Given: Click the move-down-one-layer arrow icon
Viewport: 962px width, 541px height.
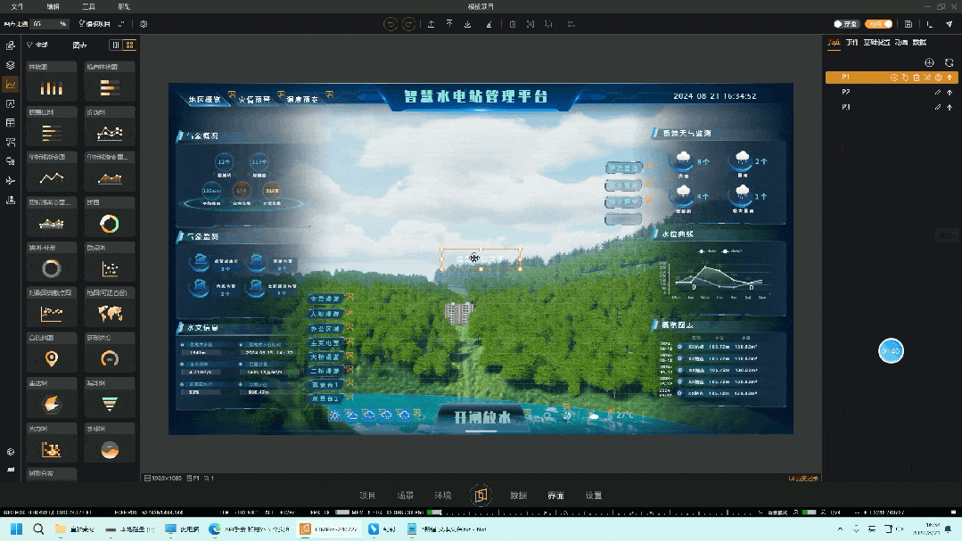Looking at the screenshot, I should 467,24.
